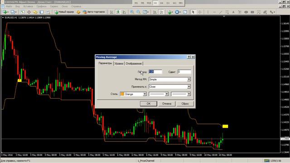Toggle Auto-trading on or off
The height and width of the screenshot is (163, 290).
(94, 12)
